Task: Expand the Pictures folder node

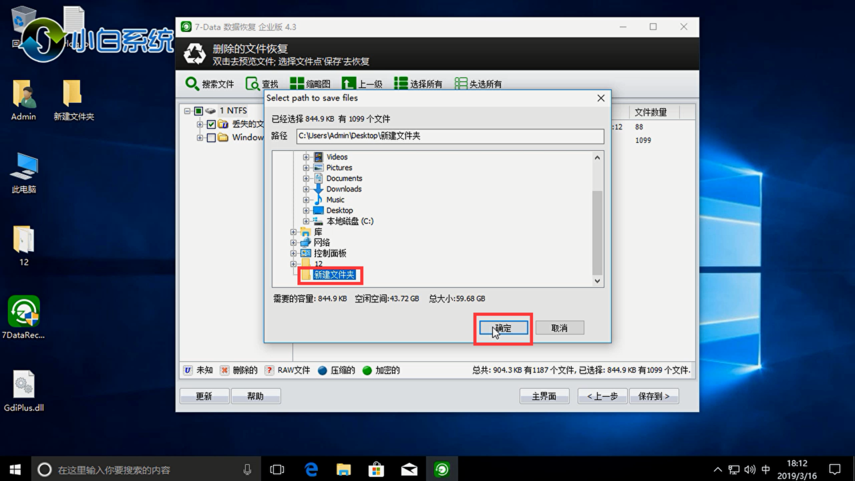Action: (x=306, y=168)
